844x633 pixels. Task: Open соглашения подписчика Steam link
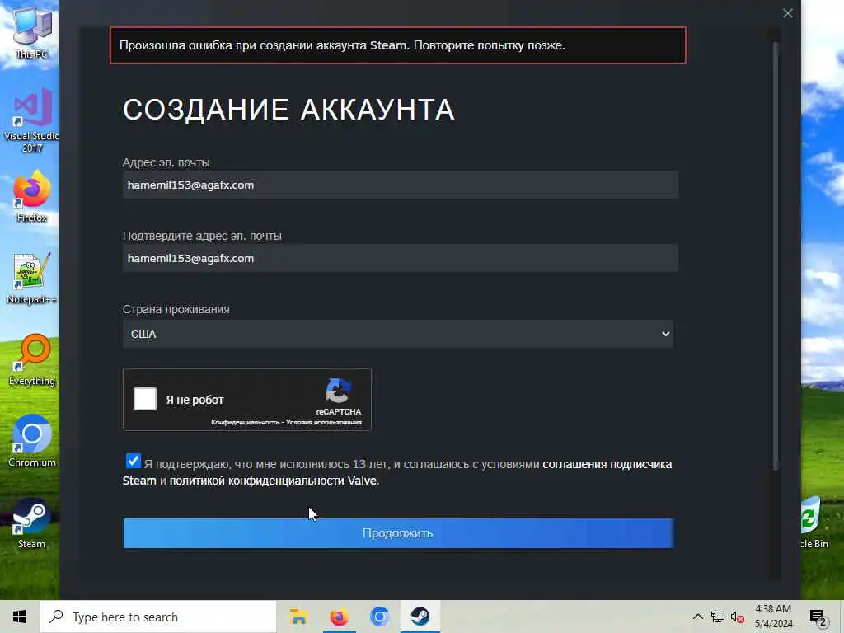(x=607, y=465)
